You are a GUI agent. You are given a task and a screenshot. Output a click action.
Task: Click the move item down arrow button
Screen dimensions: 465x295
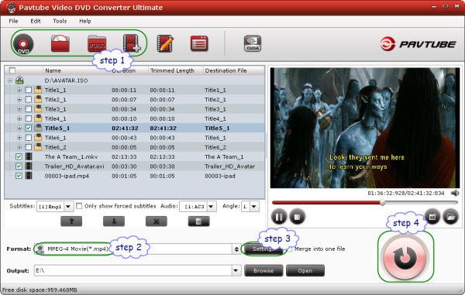coord(114,221)
